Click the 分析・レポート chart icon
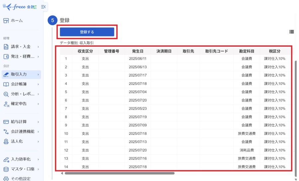The width and height of the screenshot is (299, 181). point(6,94)
